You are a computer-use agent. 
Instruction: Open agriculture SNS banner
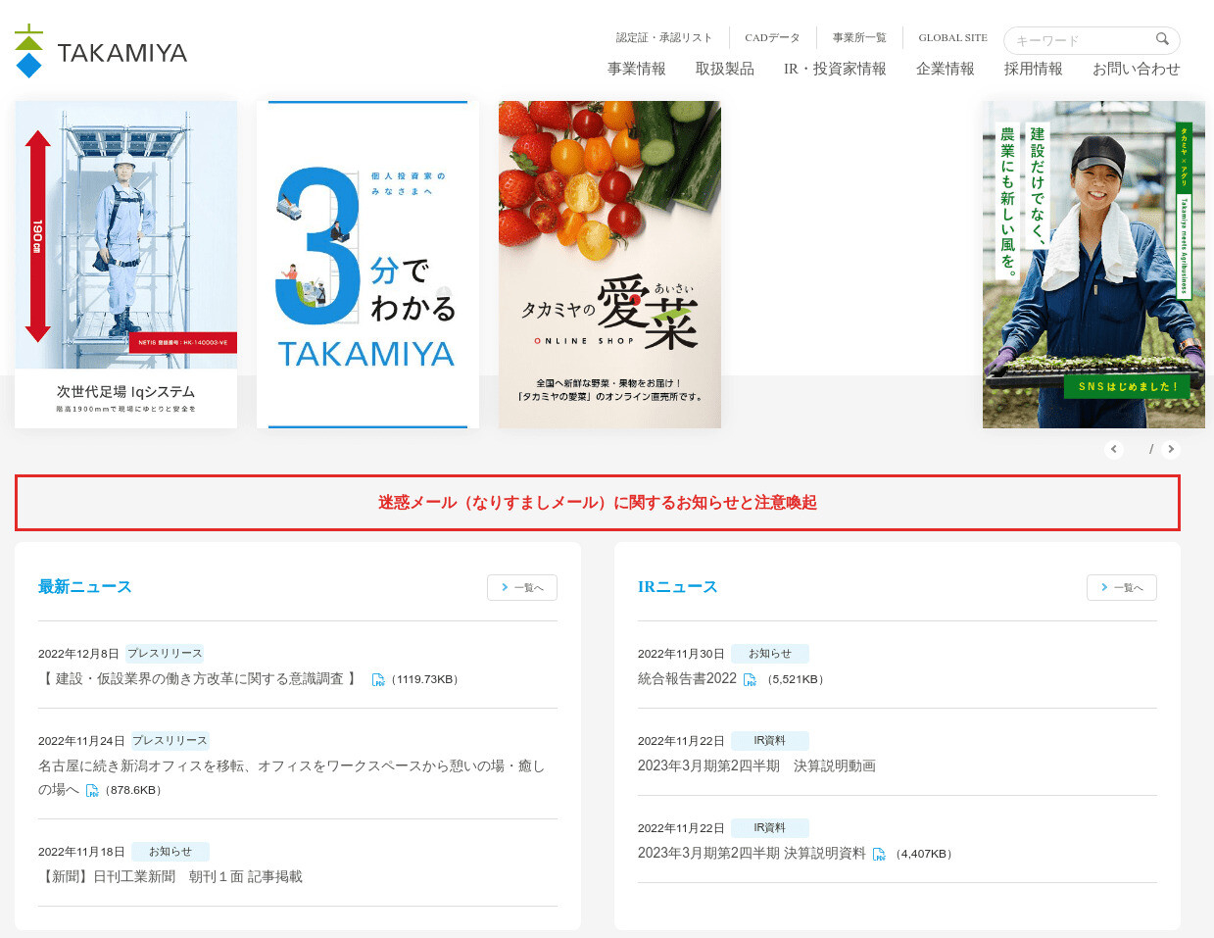1093,265
